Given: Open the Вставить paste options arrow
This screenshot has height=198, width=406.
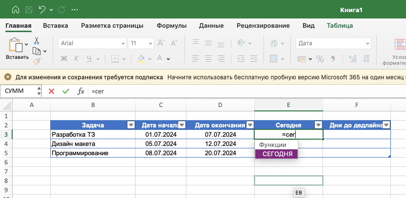Looking at the screenshot, I should [26, 45].
